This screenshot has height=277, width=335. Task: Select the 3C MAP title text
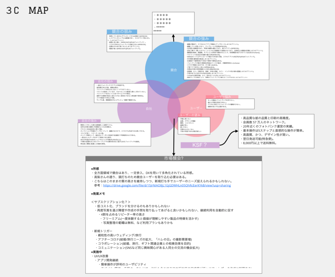pyautogui.click(x=27, y=10)
